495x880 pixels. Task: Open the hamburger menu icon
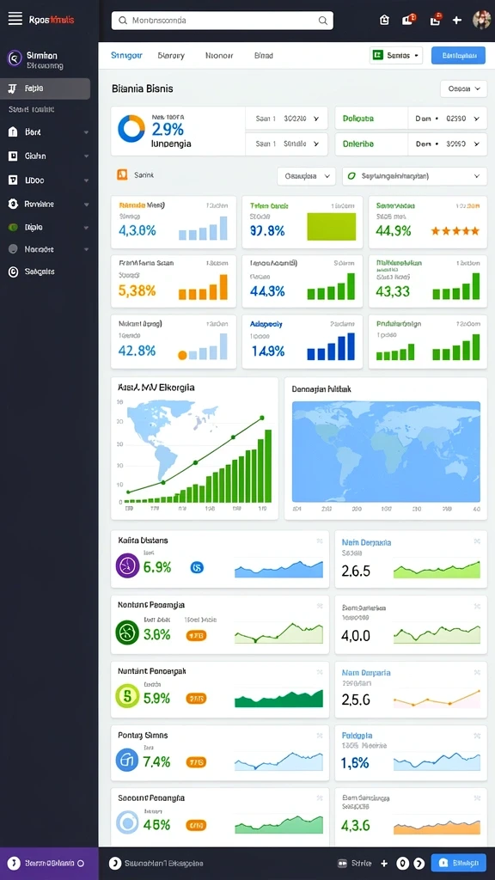(x=15, y=20)
